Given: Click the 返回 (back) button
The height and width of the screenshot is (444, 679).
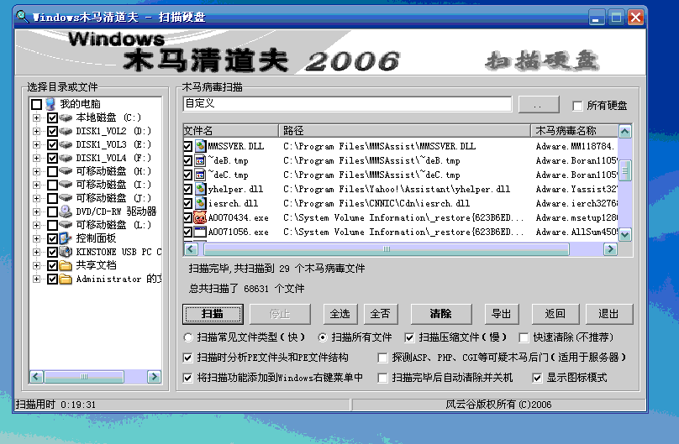Looking at the screenshot, I should 555,314.
